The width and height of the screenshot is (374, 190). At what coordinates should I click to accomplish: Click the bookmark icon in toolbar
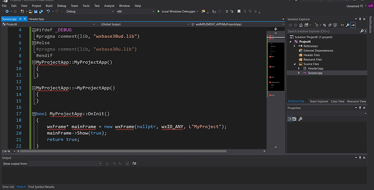coord(239,11)
